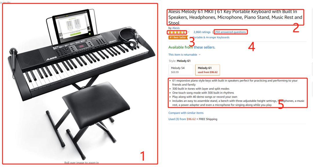Open the 250 answered questions link
The height and width of the screenshot is (167, 313).
click(230, 32)
